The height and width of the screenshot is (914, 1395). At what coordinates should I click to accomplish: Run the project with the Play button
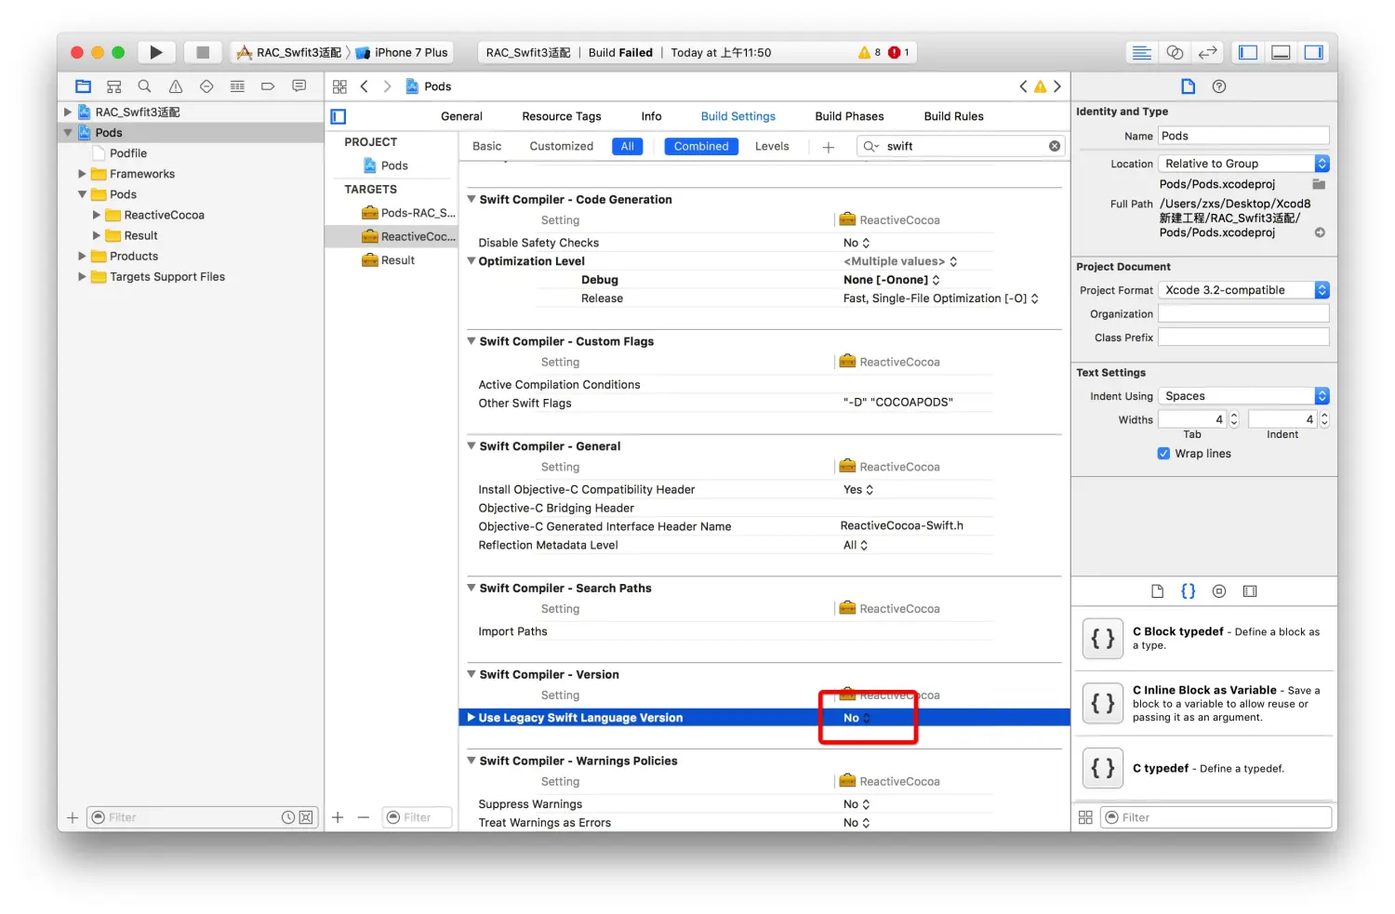(156, 52)
